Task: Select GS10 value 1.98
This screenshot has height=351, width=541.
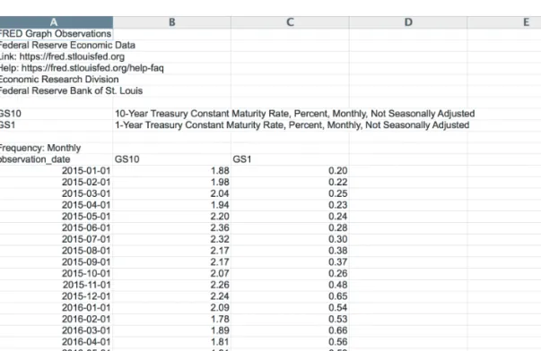Action: click(x=172, y=182)
